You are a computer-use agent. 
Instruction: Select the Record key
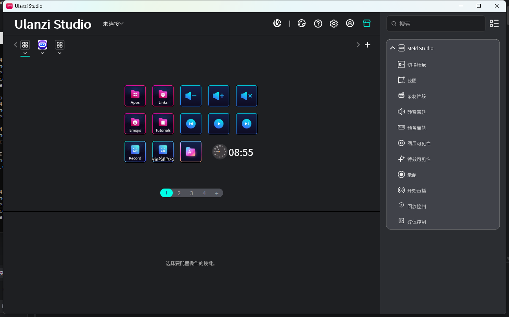tap(135, 152)
